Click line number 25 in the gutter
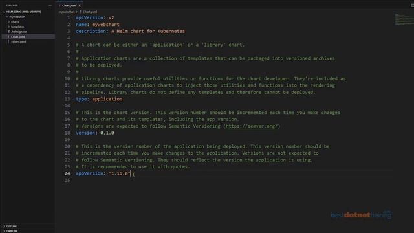This screenshot has height=233, width=414. point(67,180)
